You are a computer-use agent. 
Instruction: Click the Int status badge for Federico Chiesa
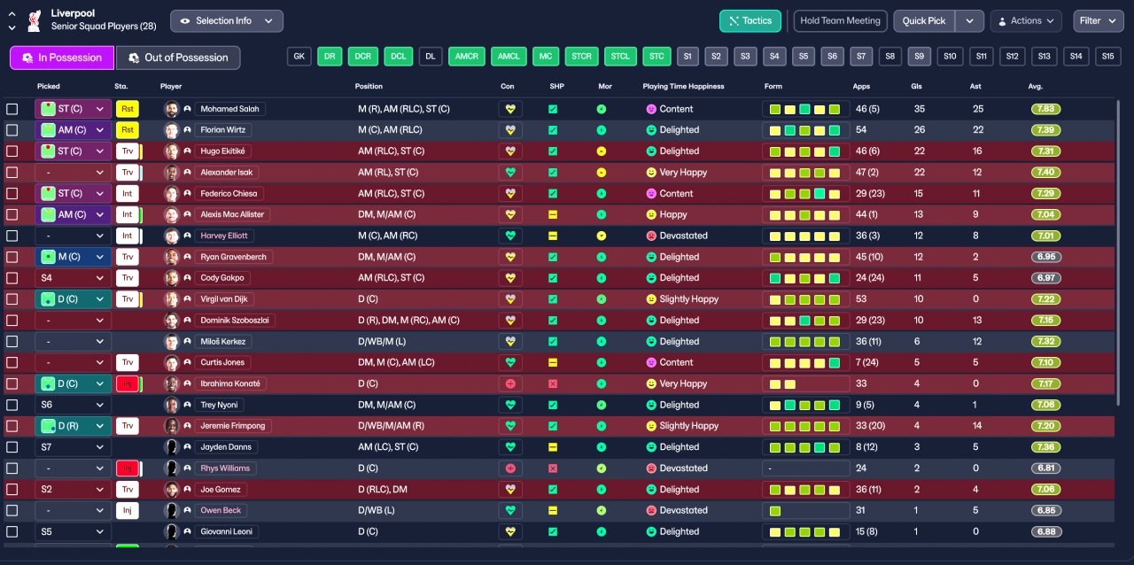click(x=128, y=193)
